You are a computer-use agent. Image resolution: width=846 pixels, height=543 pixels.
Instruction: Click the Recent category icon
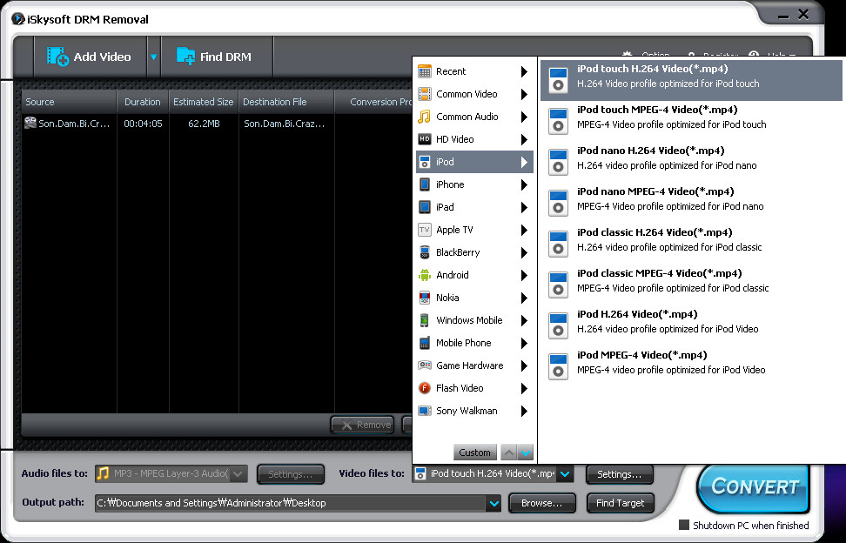(425, 71)
